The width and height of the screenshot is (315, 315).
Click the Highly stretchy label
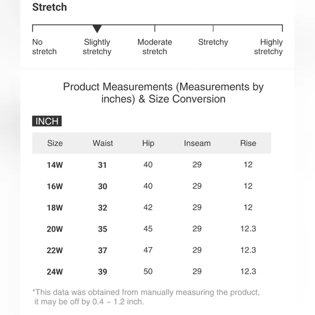[268, 47]
